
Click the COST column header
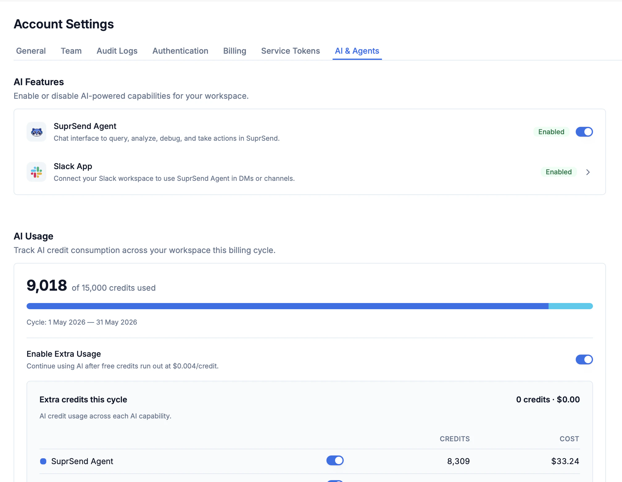click(x=569, y=439)
